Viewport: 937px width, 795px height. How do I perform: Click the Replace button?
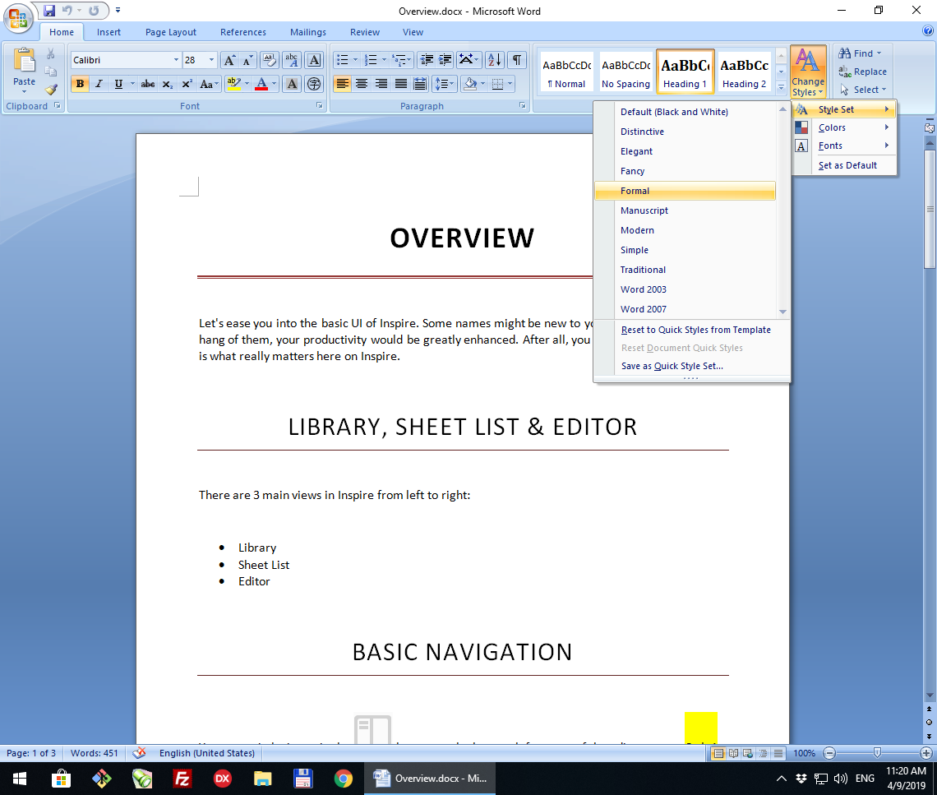pos(862,72)
